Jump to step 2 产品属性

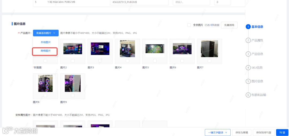tap(254, 40)
